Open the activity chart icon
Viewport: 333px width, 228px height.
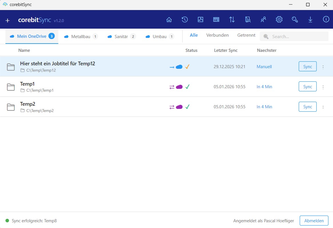tap(200, 19)
